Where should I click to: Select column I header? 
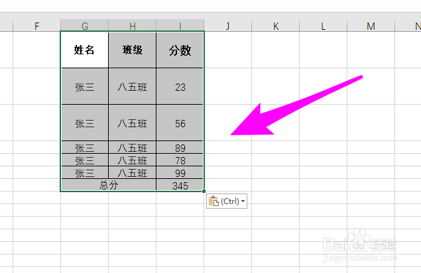pyautogui.click(x=180, y=26)
